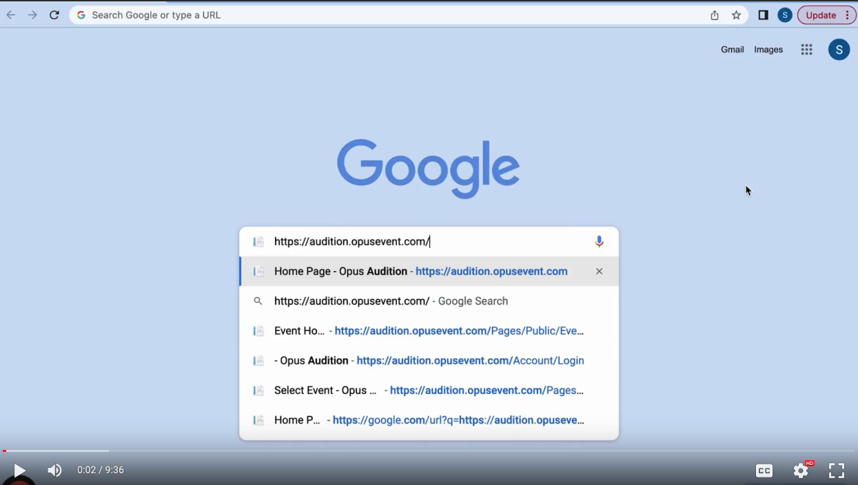Select the Home Page - Opus Audition suggestion
Image resolution: width=858 pixels, height=485 pixels.
click(429, 271)
